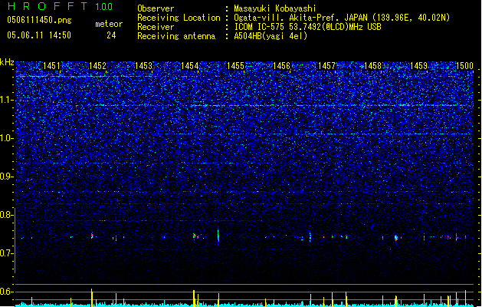Click the meteor echo cluster after 1458
Viewport: 482px width, 307px height.
click(396, 237)
